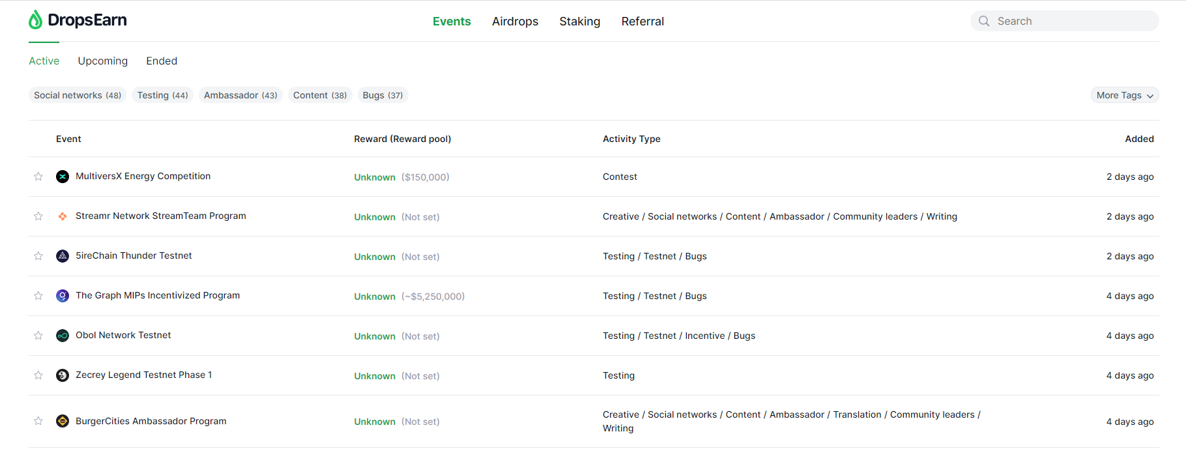Click the Streamr Network project logo
Screen dimensions: 1186x449
coord(63,216)
